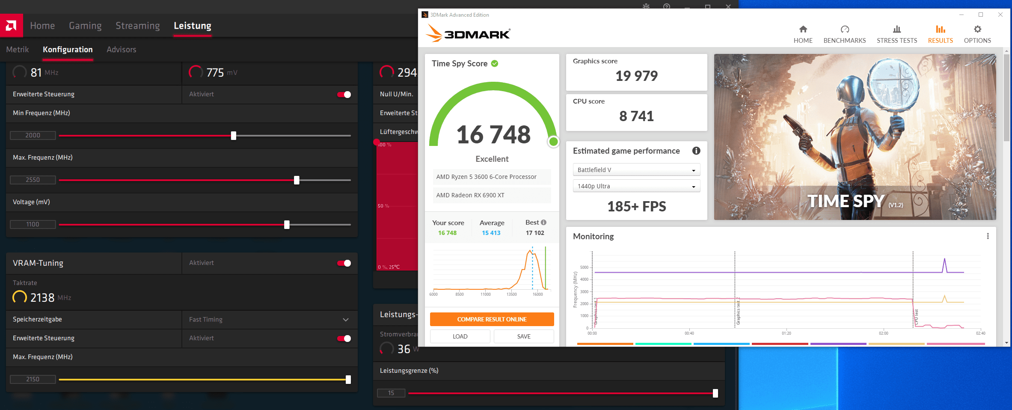This screenshot has height=410, width=1012.
Task: Open Battlefield V game dropdown
Action: [x=636, y=170]
